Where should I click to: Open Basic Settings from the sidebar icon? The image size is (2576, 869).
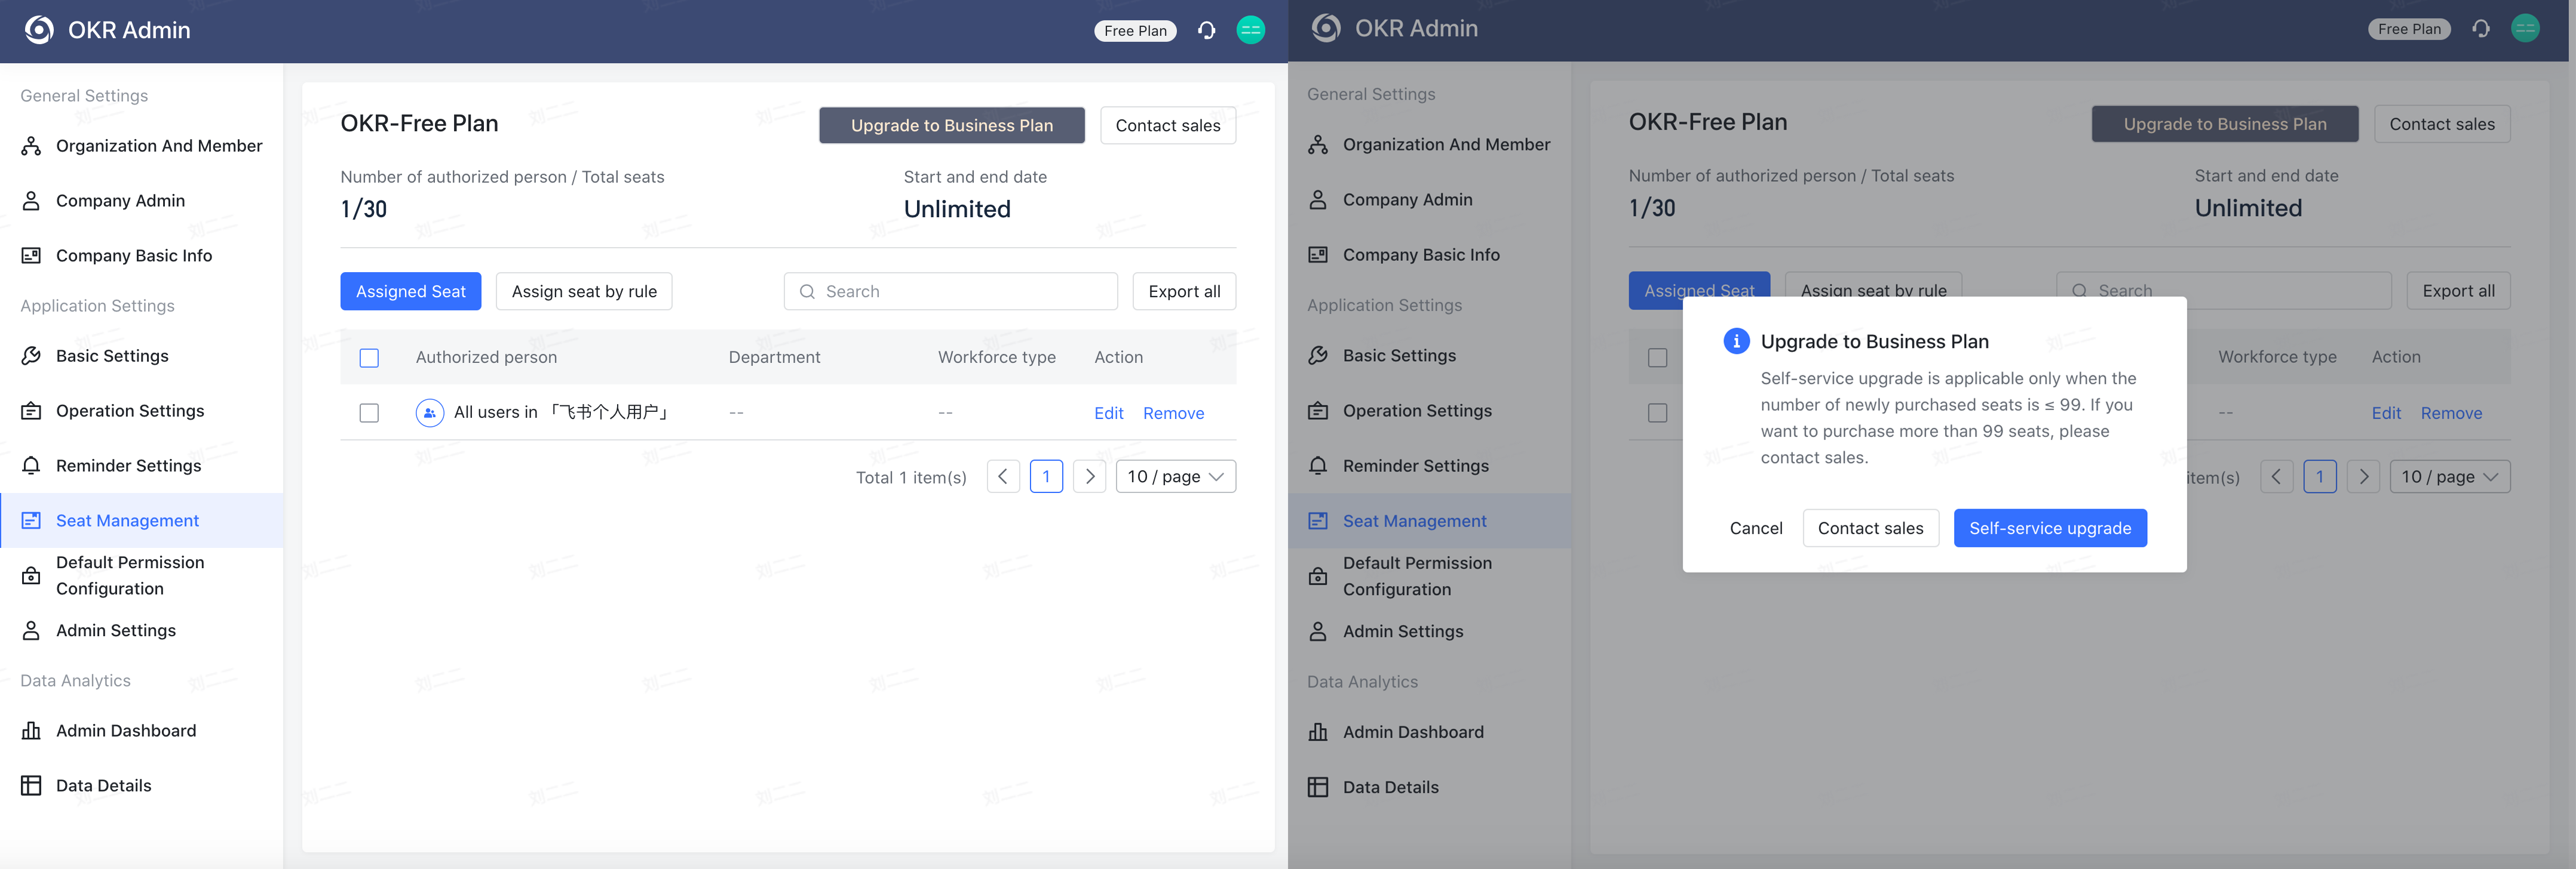pos(30,355)
